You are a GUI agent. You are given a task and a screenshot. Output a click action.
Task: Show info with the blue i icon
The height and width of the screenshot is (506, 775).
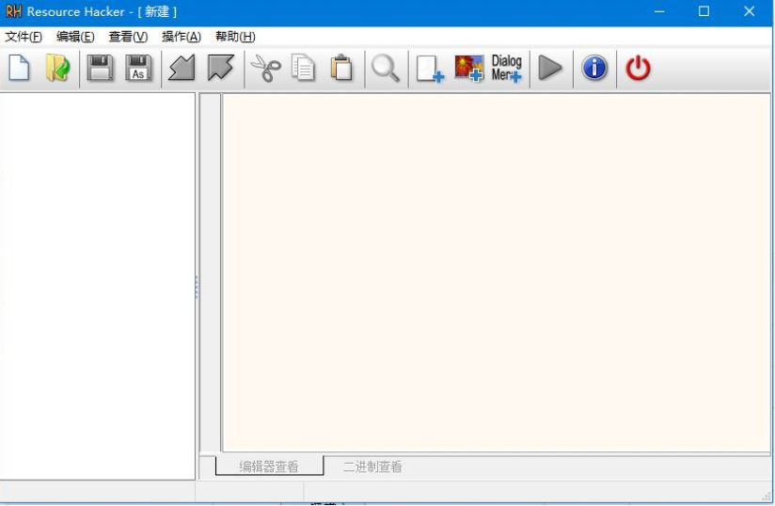click(594, 69)
